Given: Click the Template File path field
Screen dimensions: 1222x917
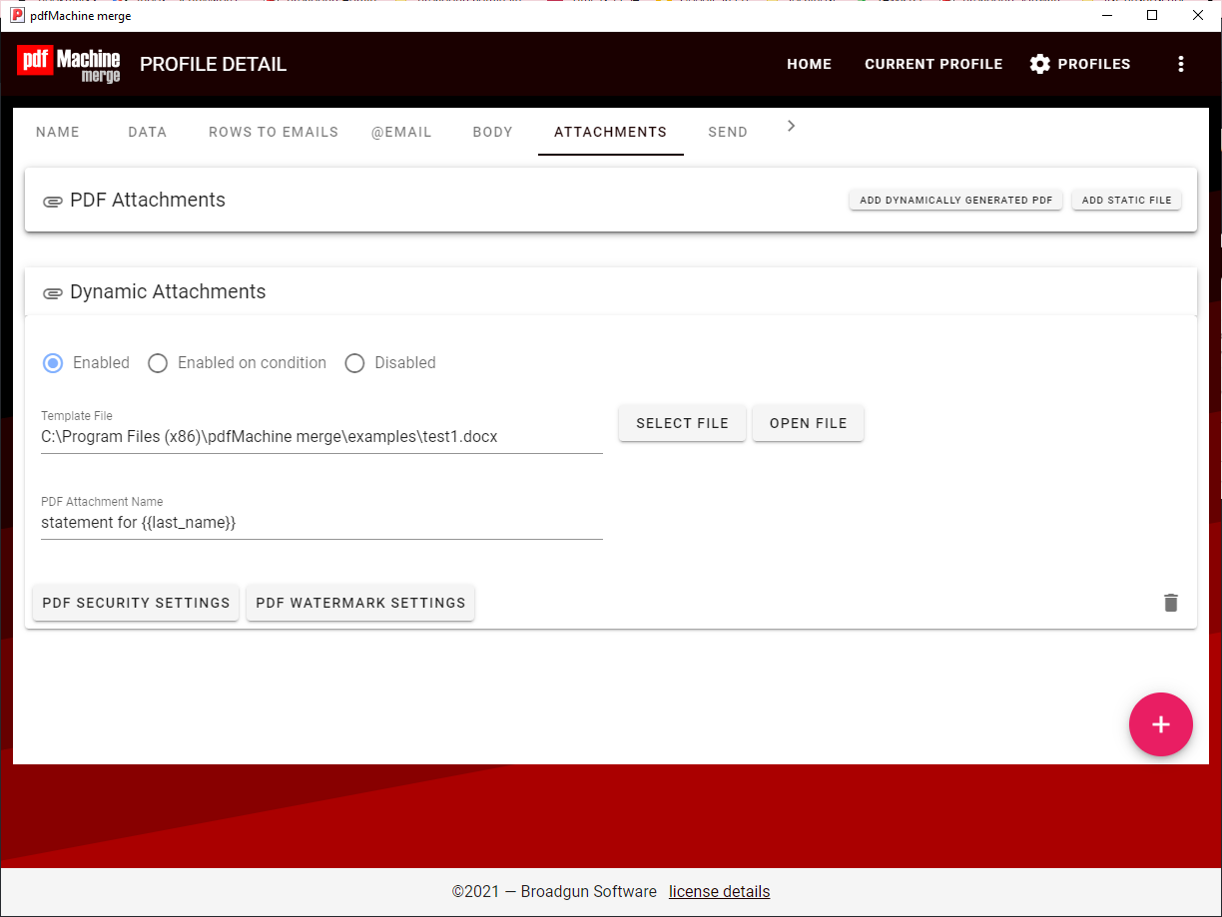Looking at the screenshot, I should point(321,437).
